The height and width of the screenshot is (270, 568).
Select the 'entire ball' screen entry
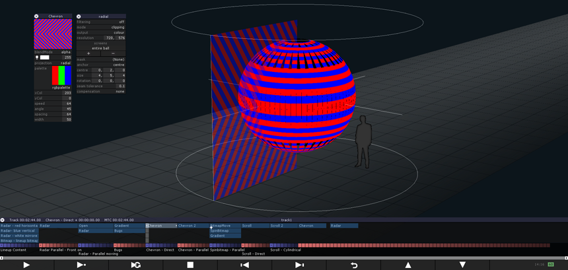click(101, 48)
